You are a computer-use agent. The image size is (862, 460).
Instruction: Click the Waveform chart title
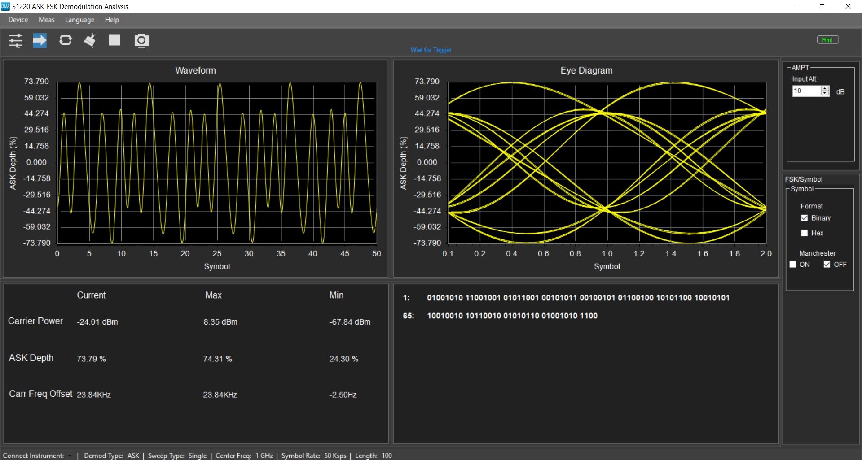point(195,70)
